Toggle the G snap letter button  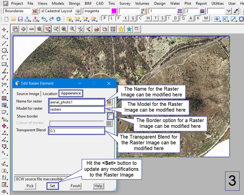tap(133, 18)
